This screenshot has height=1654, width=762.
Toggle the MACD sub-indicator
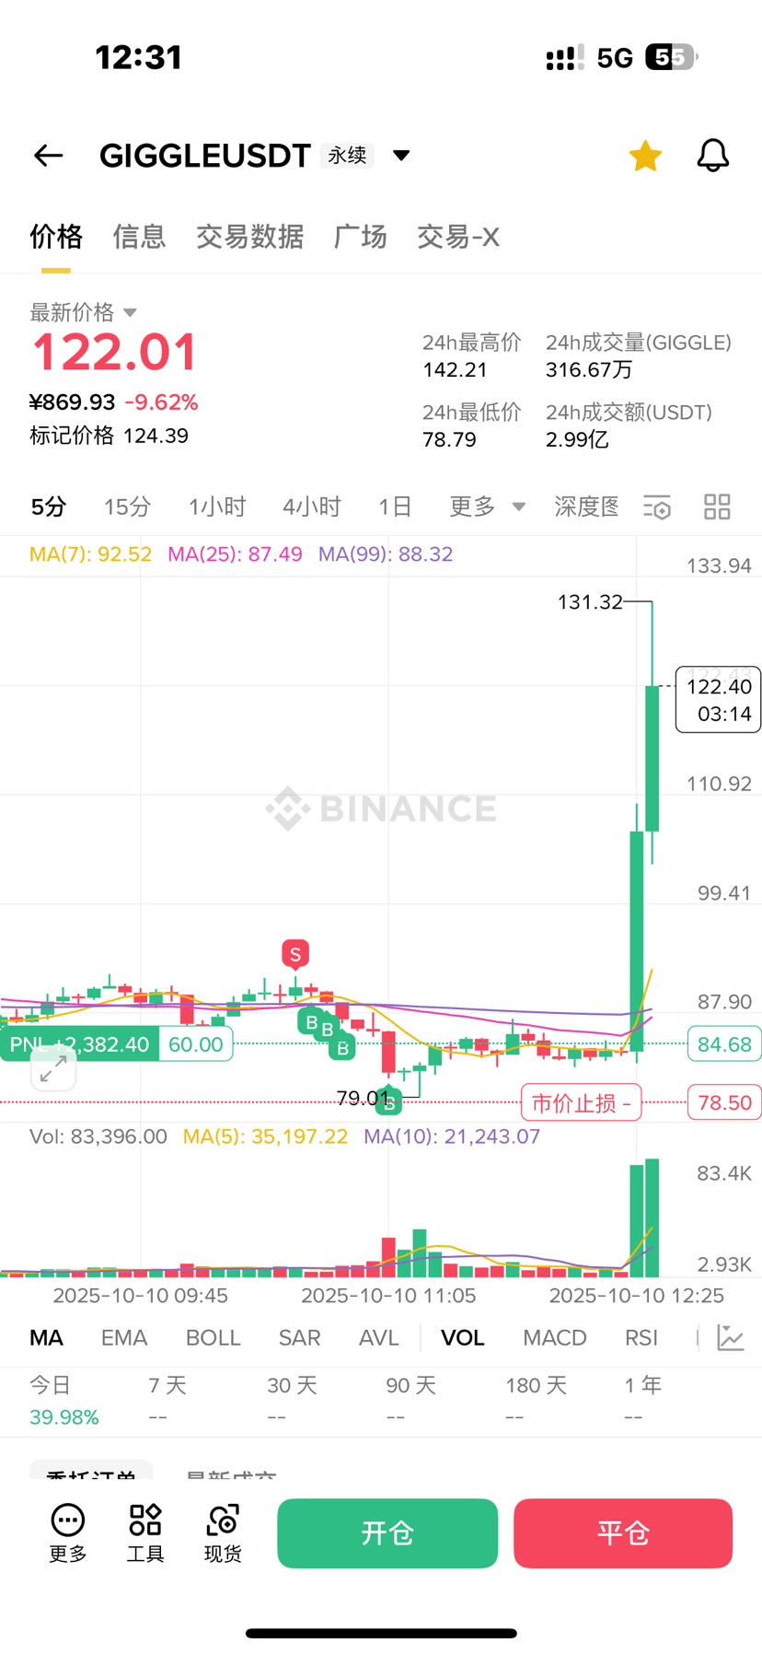[x=554, y=1338]
